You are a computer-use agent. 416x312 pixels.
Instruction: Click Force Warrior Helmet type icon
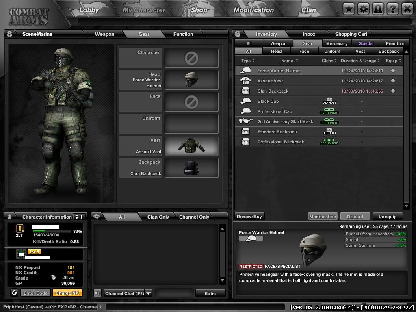[x=245, y=71]
